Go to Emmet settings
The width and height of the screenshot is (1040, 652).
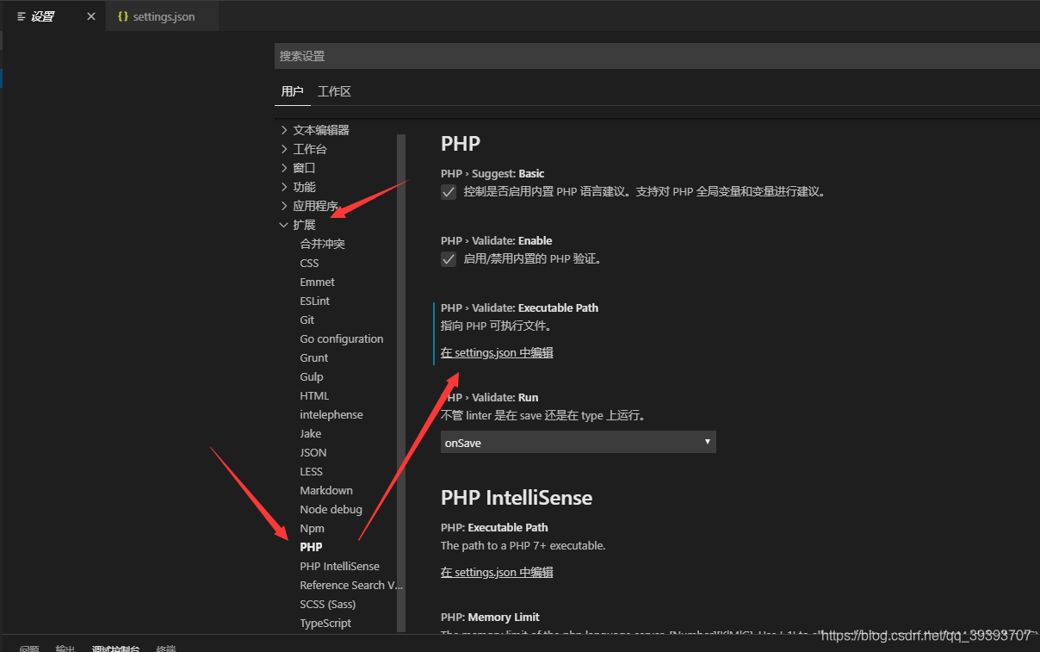pos(317,282)
